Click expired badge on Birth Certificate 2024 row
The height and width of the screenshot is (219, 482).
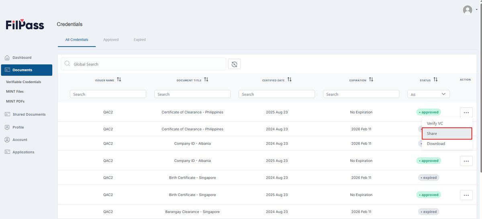click(429, 178)
